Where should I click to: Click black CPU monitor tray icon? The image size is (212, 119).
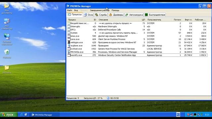point(195,115)
